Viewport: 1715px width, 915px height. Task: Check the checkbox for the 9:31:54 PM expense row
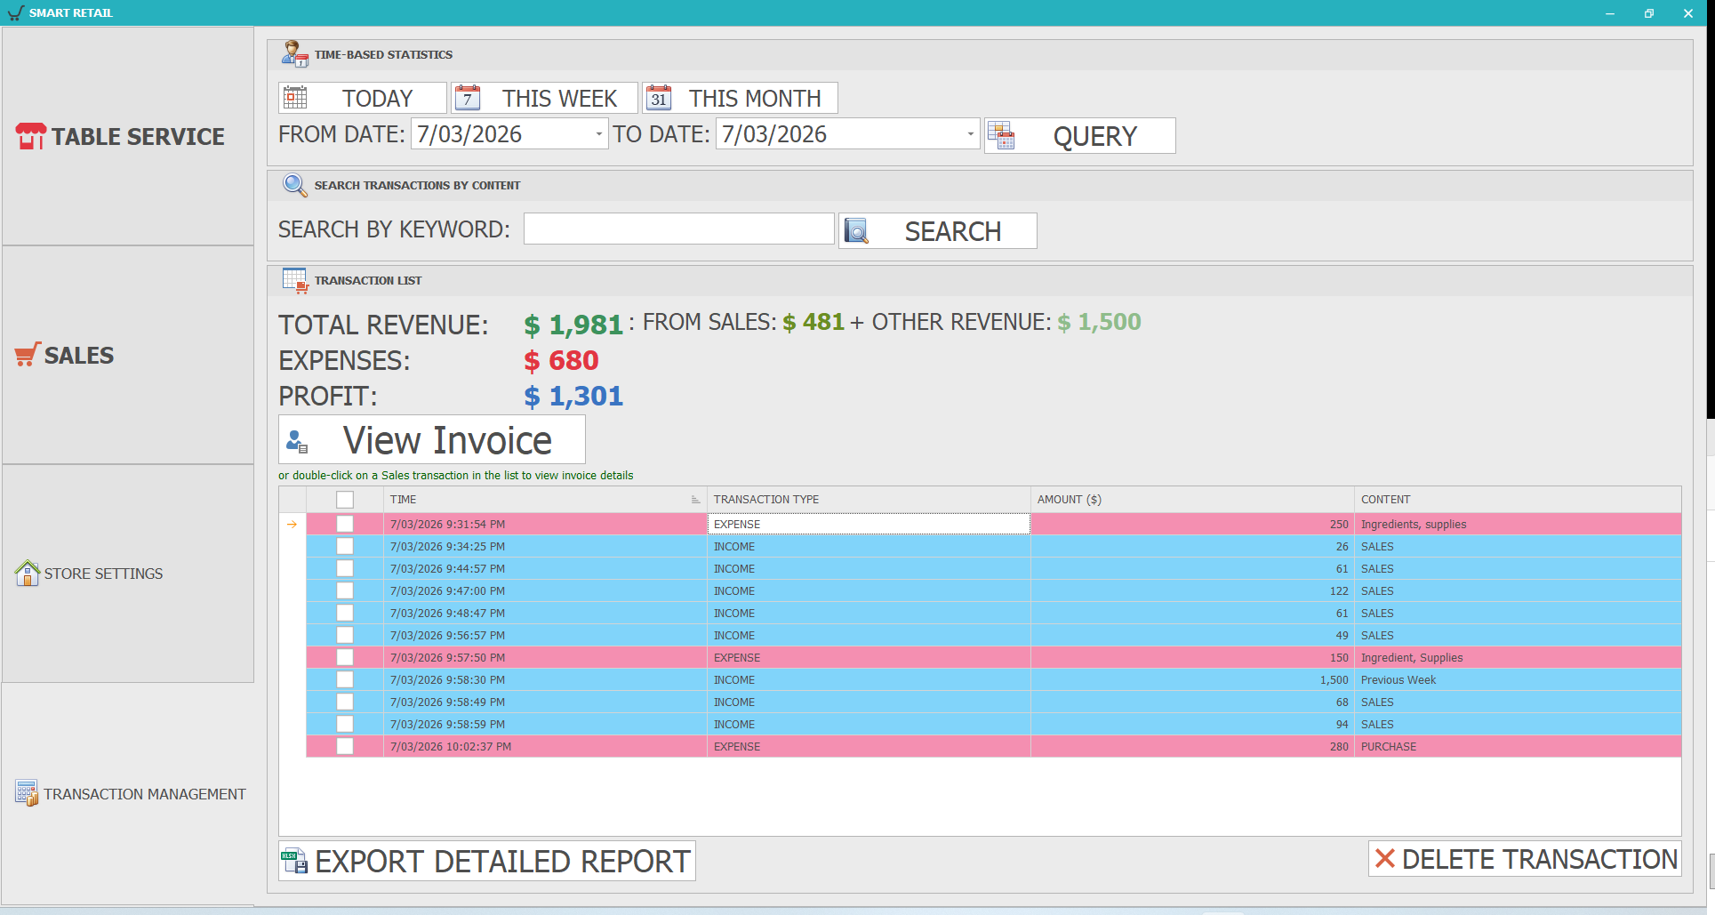[x=345, y=524]
